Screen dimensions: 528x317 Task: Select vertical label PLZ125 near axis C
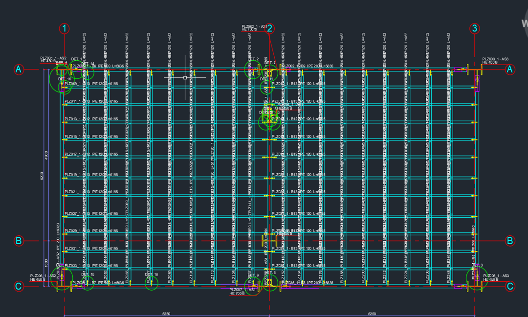(234, 276)
